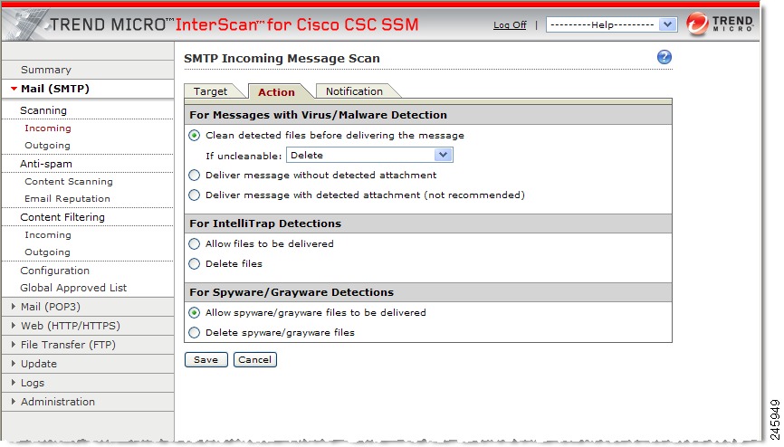The image size is (784, 447).
Task: Click the Anti-spam heading in sidebar
Action: [x=46, y=164]
